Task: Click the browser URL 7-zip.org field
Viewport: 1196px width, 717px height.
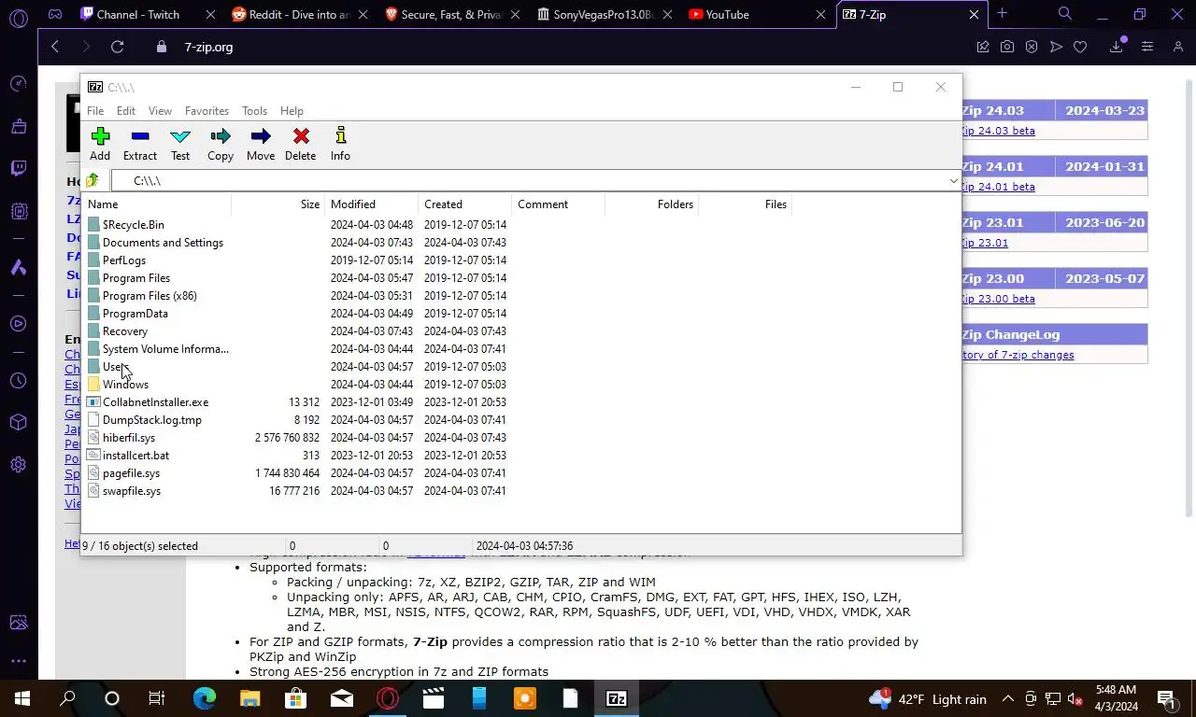Action: [208, 47]
